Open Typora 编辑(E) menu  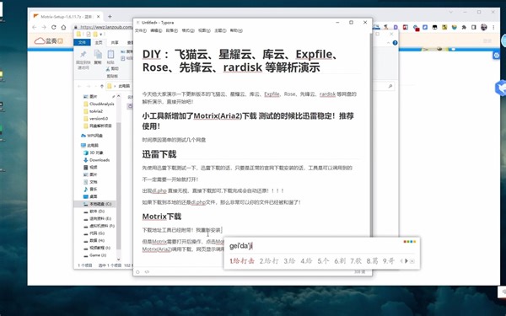(156, 30)
